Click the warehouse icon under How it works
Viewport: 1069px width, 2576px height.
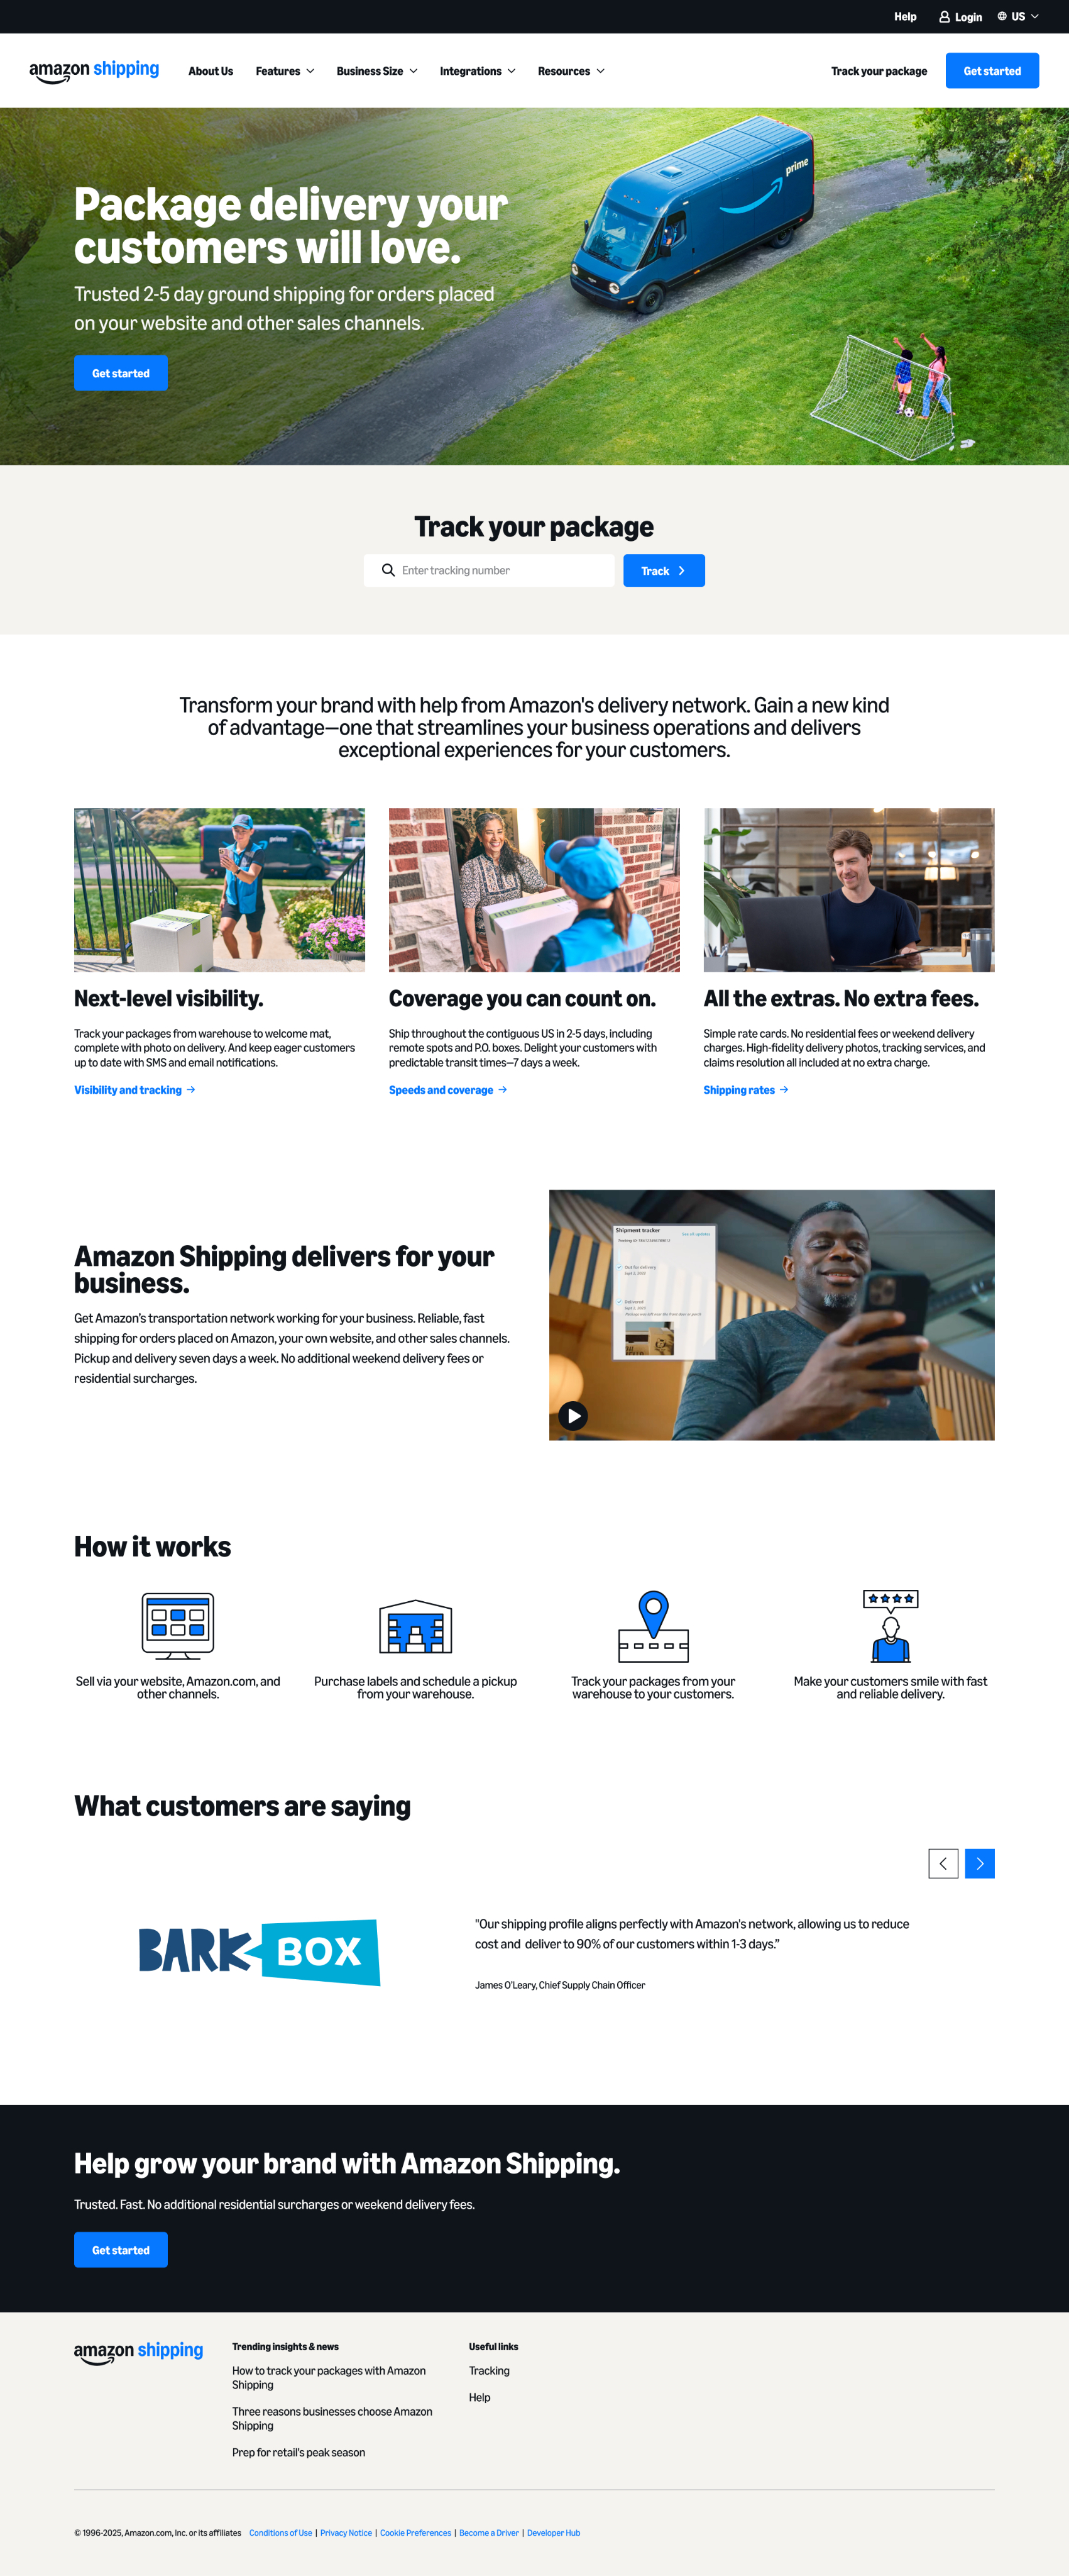click(415, 1626)
